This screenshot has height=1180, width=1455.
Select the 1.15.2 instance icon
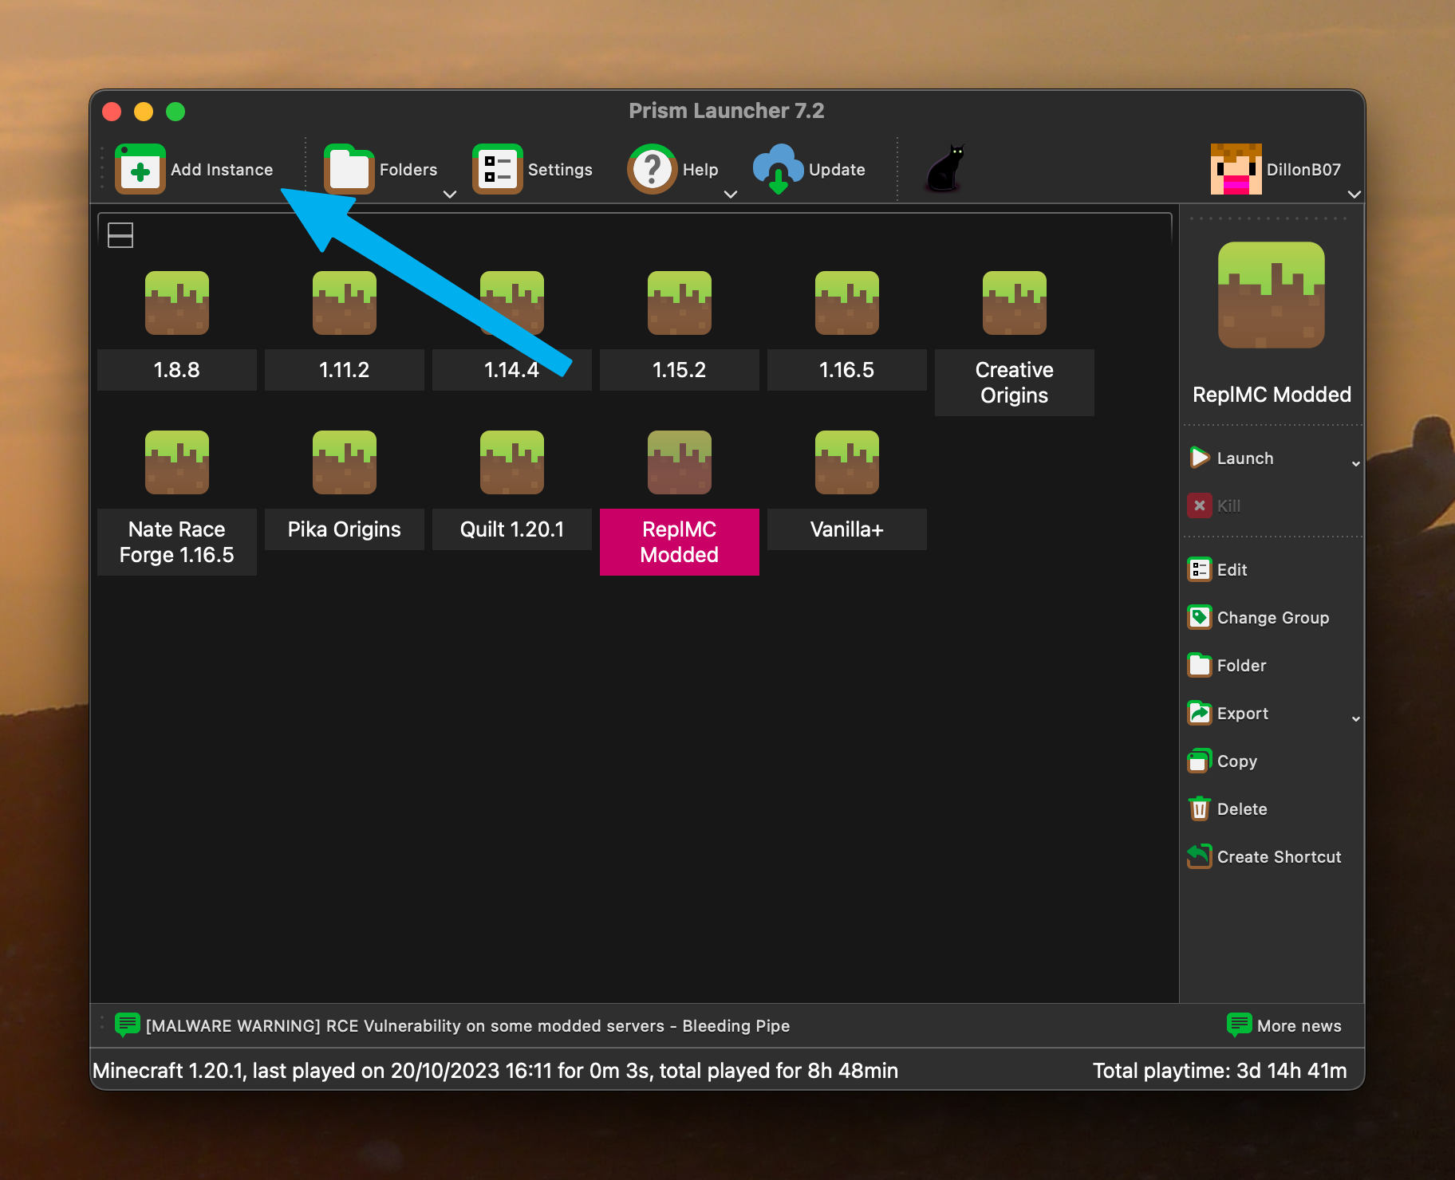[680, 303]
